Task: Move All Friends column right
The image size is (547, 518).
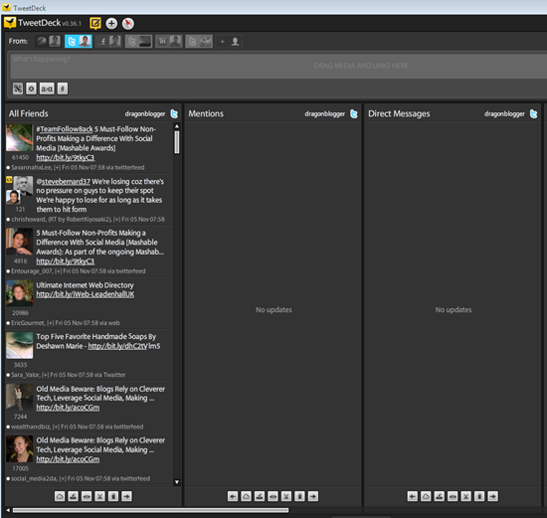Action: [x=126, y=496]
